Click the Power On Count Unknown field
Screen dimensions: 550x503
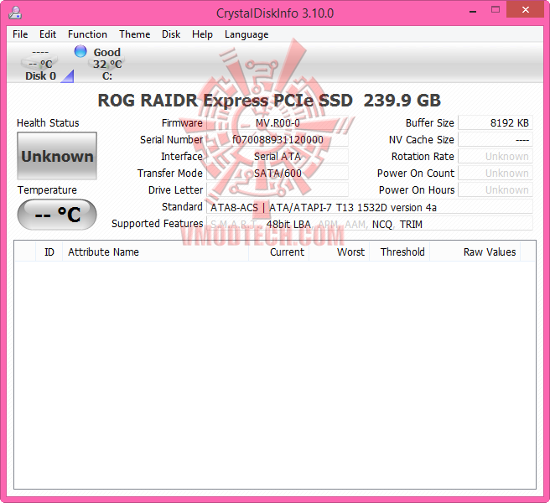[496, 174]
